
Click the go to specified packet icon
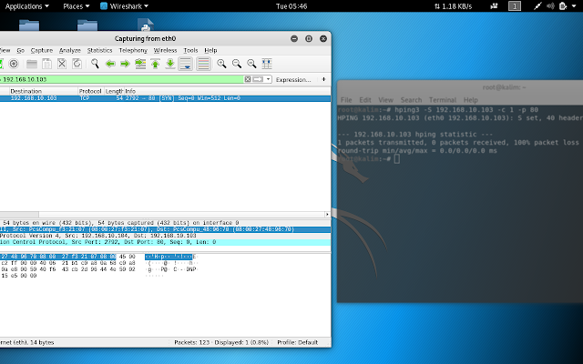pos(140,64)
